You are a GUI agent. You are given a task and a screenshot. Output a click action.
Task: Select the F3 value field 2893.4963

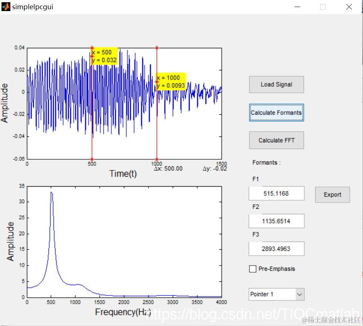pos(277,249)
